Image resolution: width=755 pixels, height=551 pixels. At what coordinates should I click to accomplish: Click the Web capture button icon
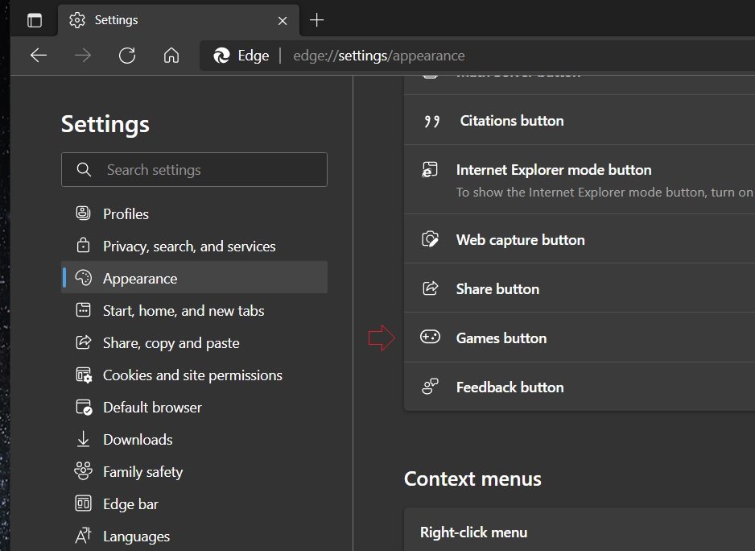point(430,238)
